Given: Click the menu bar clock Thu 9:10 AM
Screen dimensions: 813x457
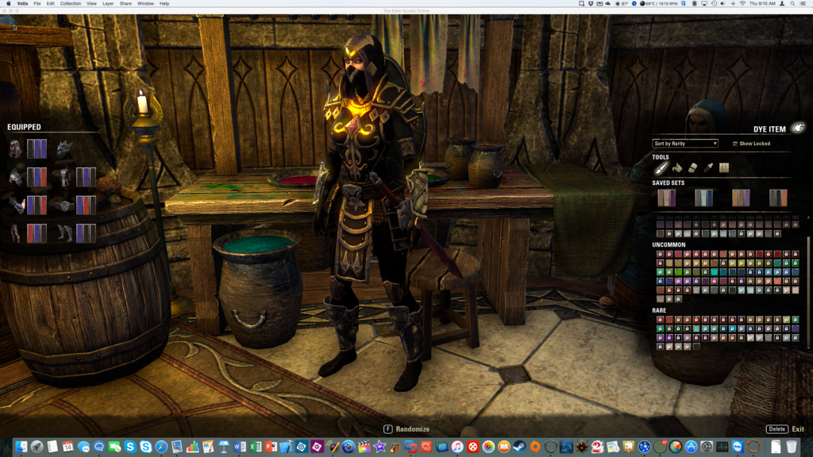Looking at the screenshot, I should coord(762,4).
